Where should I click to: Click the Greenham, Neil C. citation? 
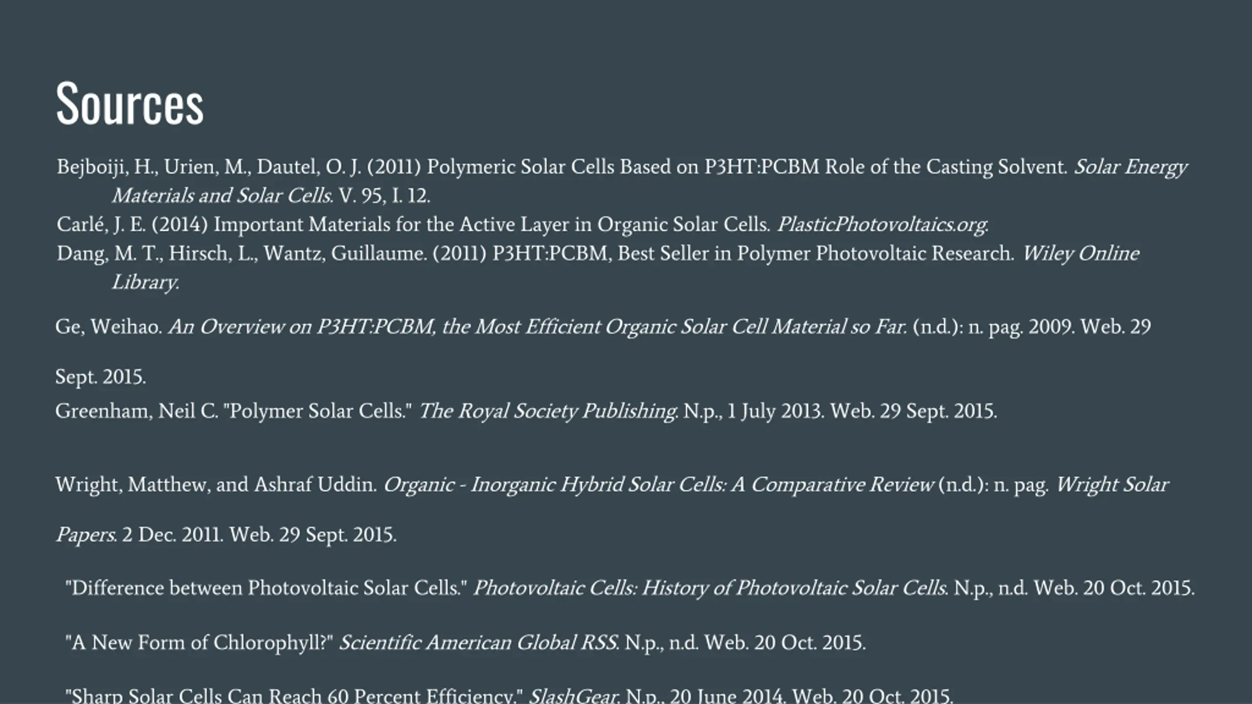[526, 411]
